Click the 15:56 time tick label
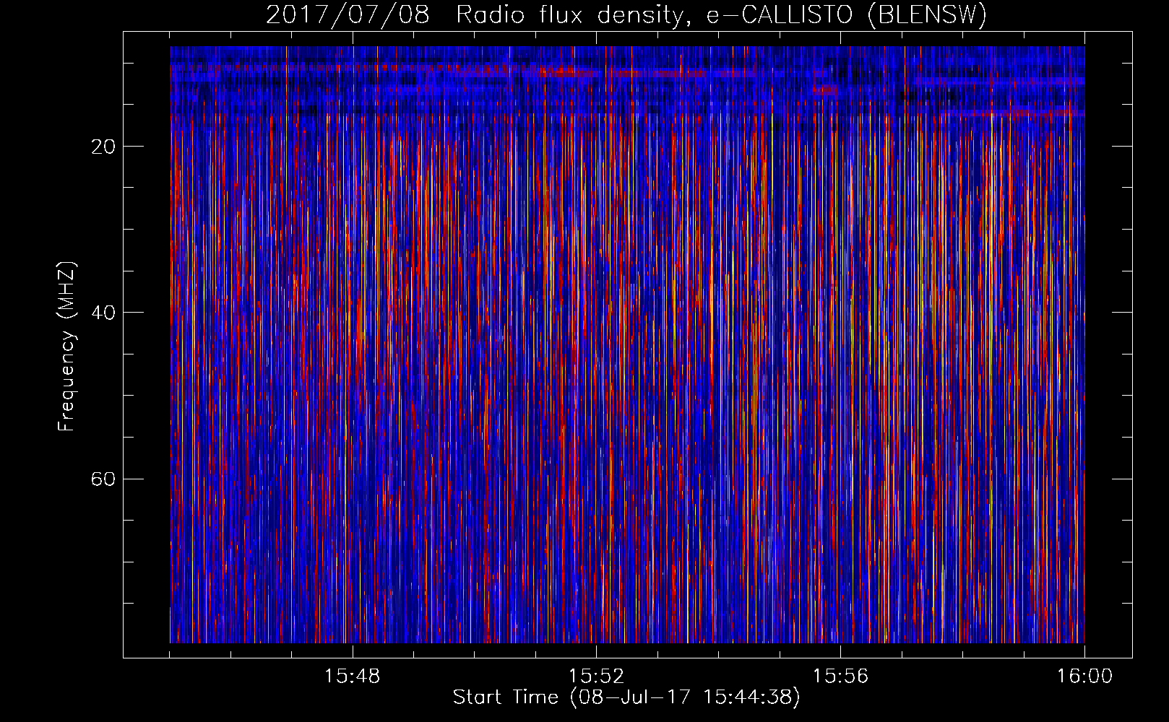This screenshot has width=1169, height=722. 840,677
